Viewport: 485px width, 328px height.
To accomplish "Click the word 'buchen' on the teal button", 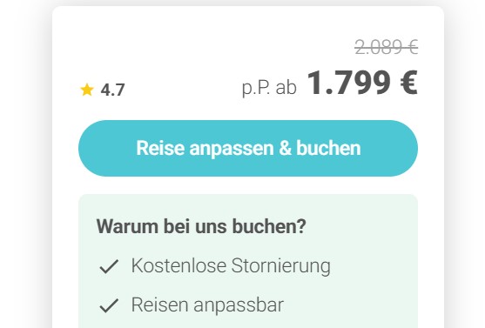I will coord(328,148).
